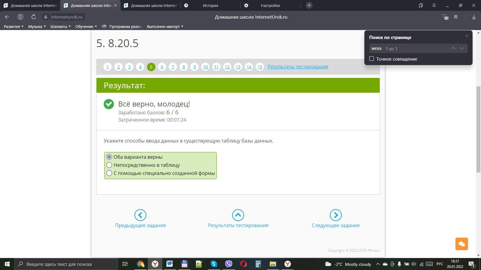Switch the РУС keyboard language indicator

click(x=440, y=264)
